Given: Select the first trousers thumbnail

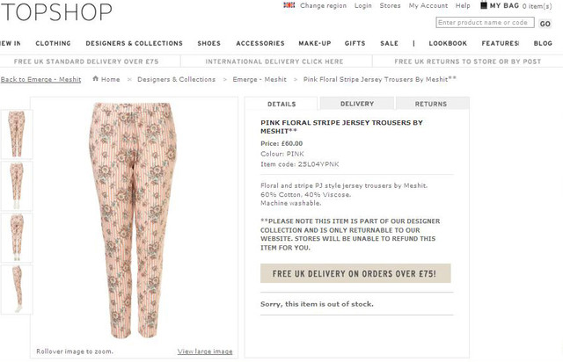Looking at the screenshot, I should tap(17, 134).
